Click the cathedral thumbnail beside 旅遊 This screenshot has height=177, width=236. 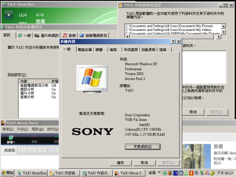[x=197, y=156]
